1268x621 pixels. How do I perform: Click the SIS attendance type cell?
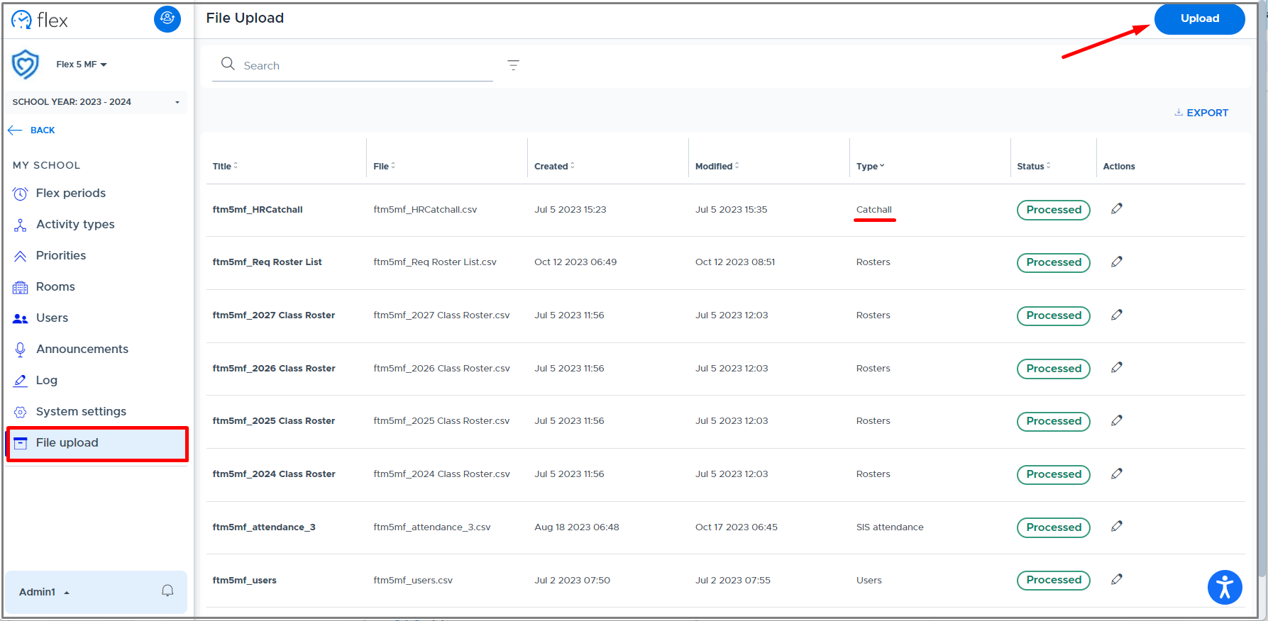click(890, 527)
